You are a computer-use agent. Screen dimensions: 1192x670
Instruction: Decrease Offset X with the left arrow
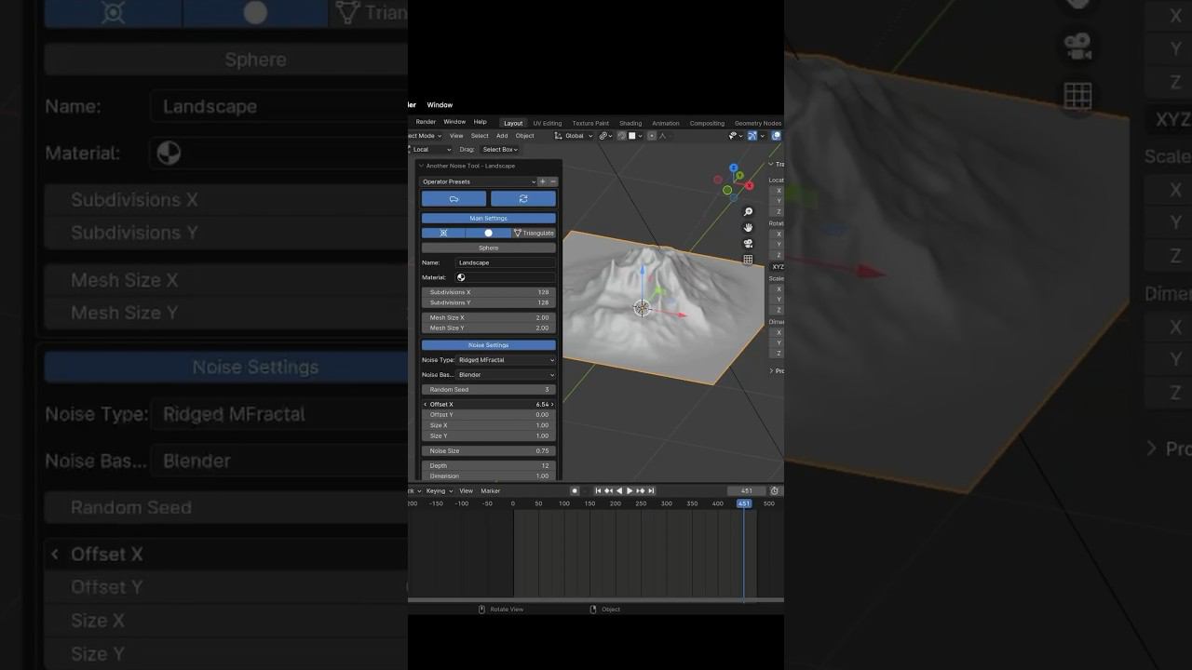pos(426,405)
